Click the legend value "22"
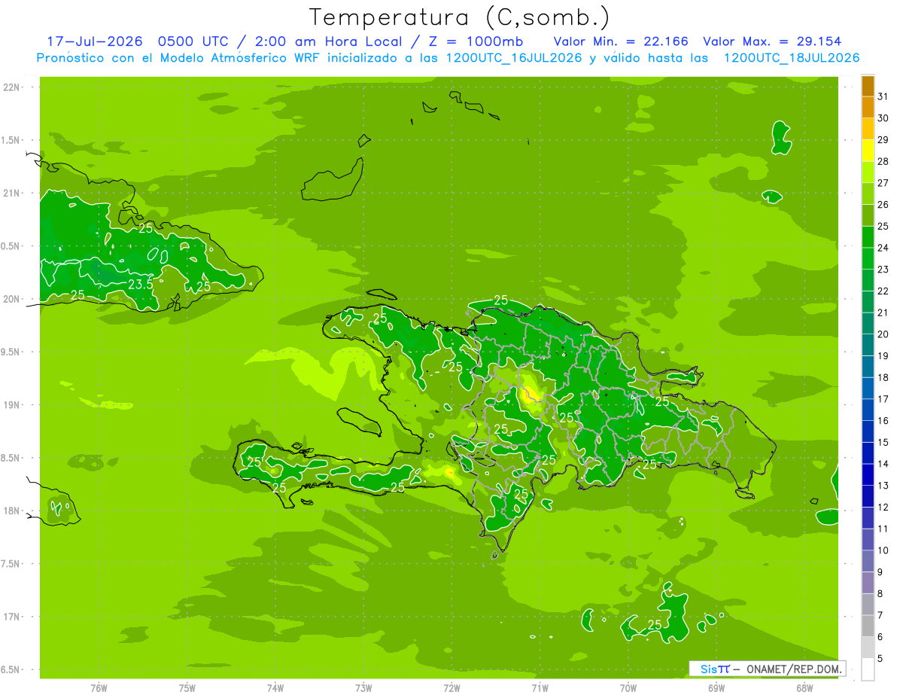Screen dimensions: 903x698 [883, 291]
